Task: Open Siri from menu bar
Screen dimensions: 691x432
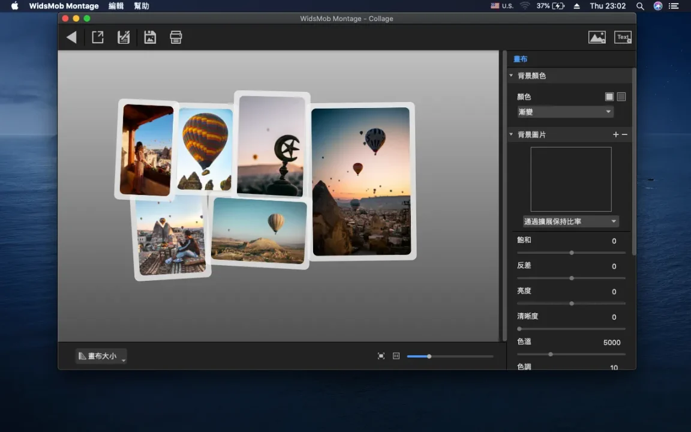Action: 657,6
